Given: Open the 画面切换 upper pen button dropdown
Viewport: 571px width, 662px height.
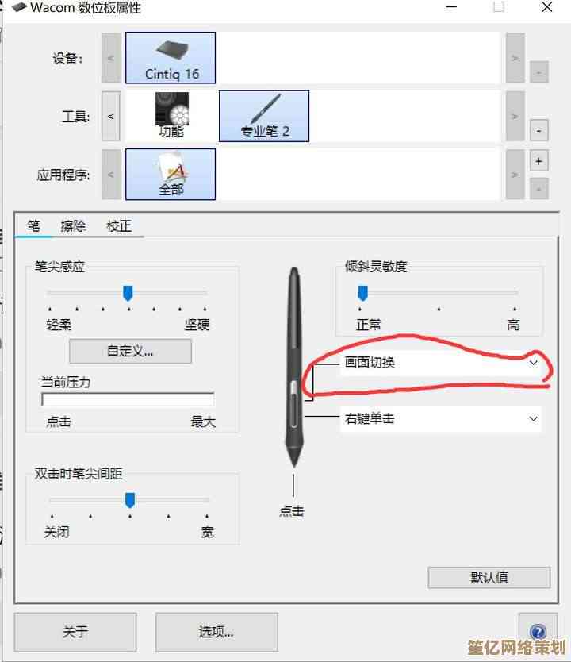Looking at the screenshot, I should coord(441,363).
